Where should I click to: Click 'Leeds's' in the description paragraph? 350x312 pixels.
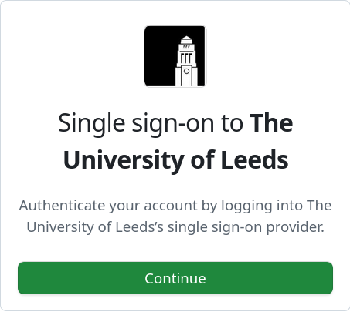tap(139, 227)
